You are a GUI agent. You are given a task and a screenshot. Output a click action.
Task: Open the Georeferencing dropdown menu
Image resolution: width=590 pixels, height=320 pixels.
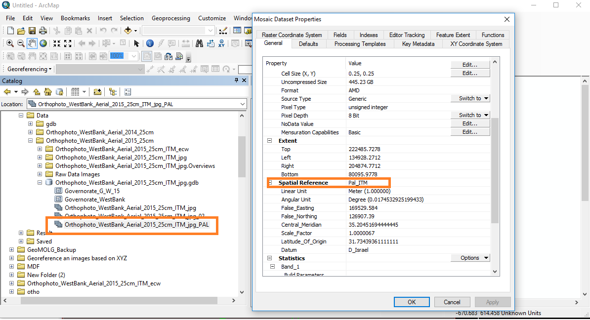click(x=29, y=69)
